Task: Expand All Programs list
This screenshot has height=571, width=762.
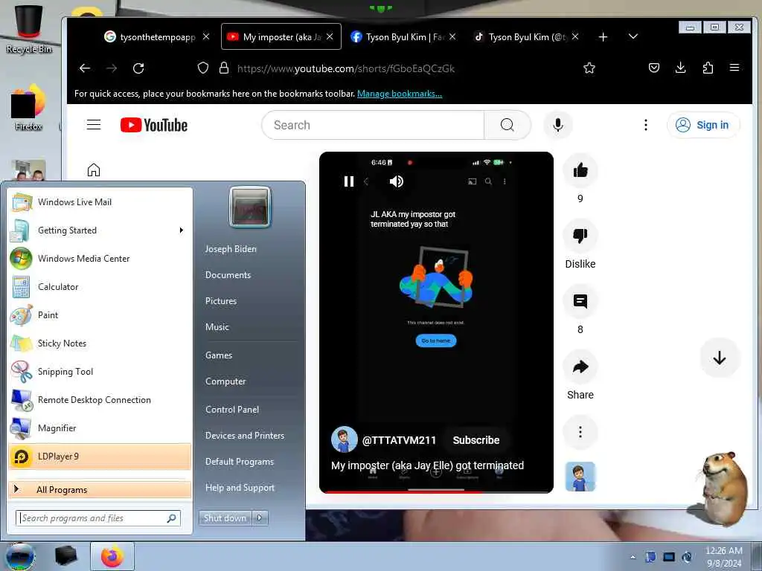Action: [x=100, y=489]
